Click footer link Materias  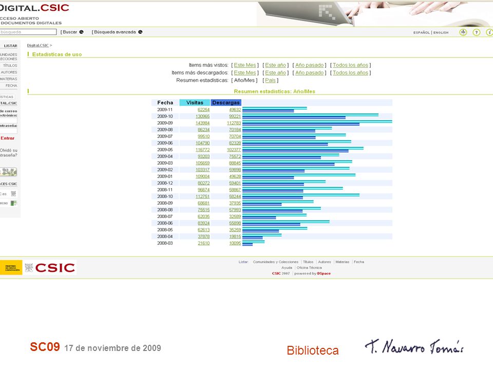click(x=342, y=262)
